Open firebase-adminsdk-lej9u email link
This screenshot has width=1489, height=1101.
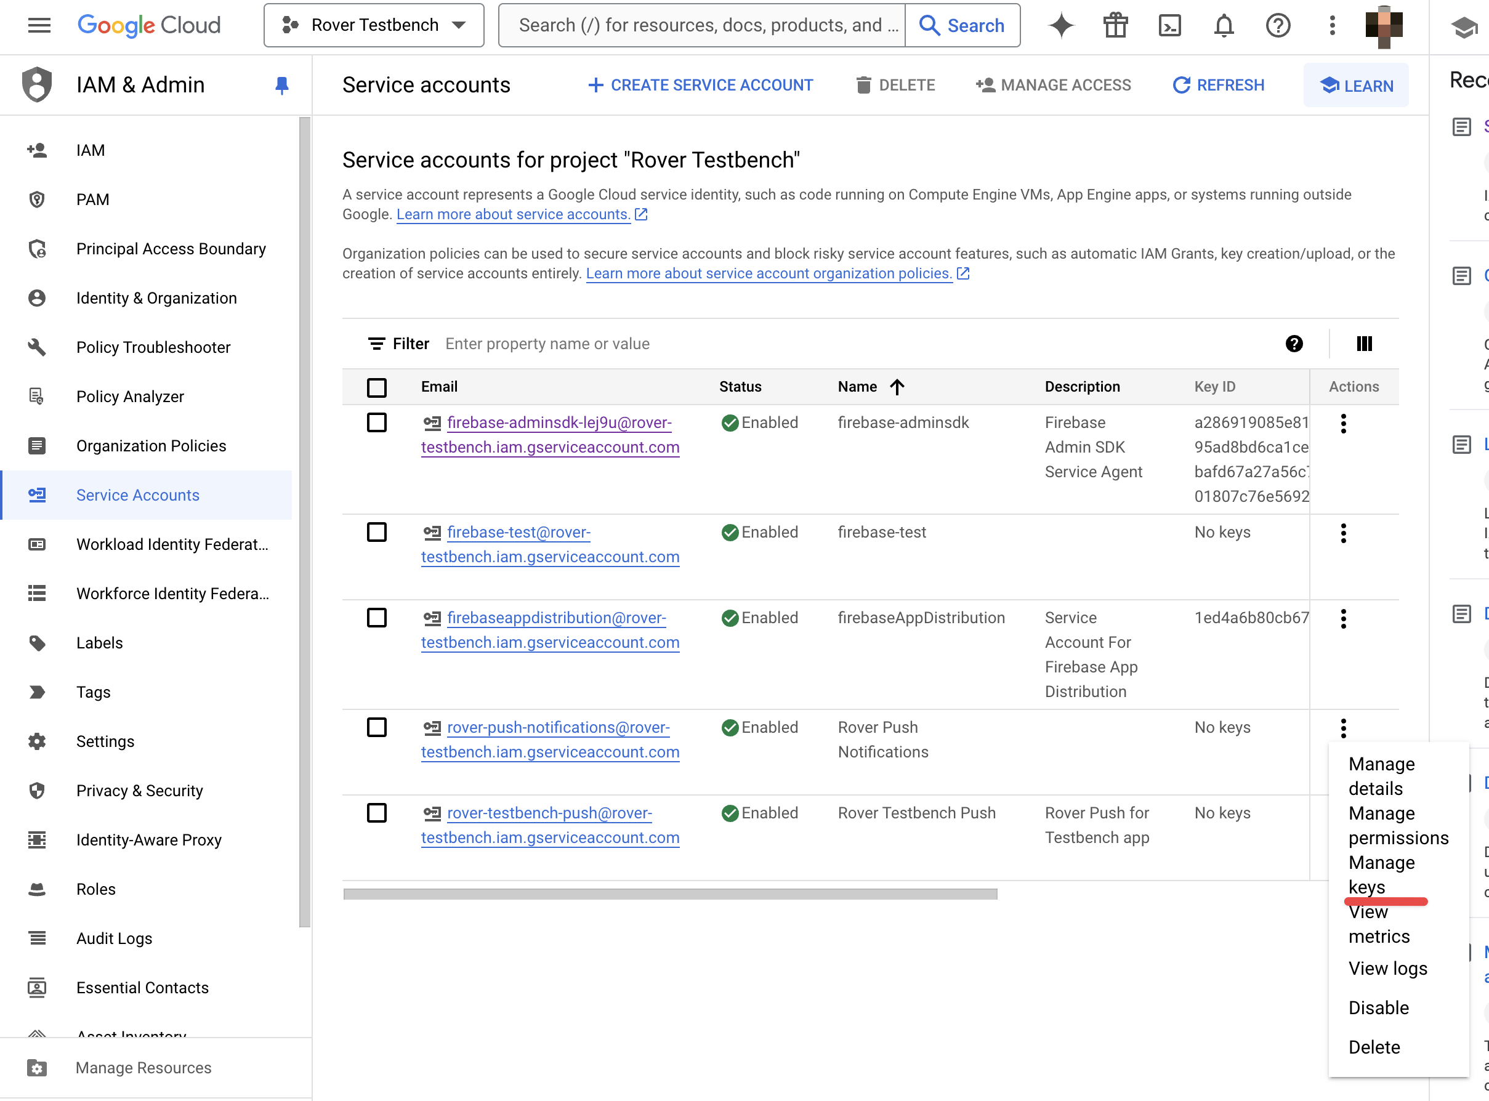click(551, 435)
